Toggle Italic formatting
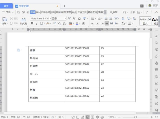Image resolution: width=160 pixels, height=119 pixels. click(x=37, y=23)
